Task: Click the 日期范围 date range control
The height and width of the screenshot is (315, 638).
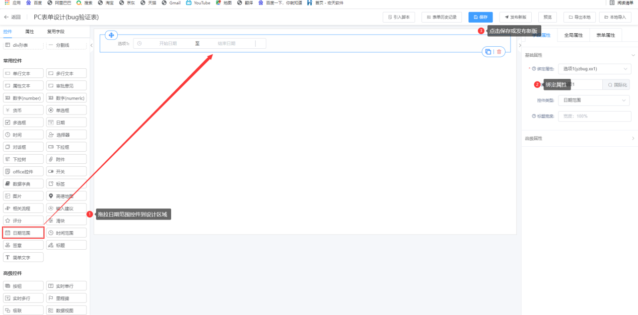Action: coord(23,233)
